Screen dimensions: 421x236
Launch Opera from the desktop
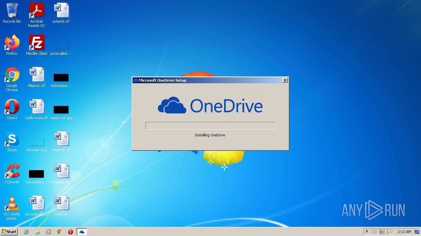(x=12, y=109)
